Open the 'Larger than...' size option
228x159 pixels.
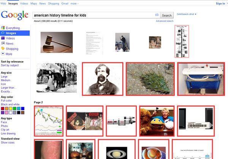click(9, 88)
